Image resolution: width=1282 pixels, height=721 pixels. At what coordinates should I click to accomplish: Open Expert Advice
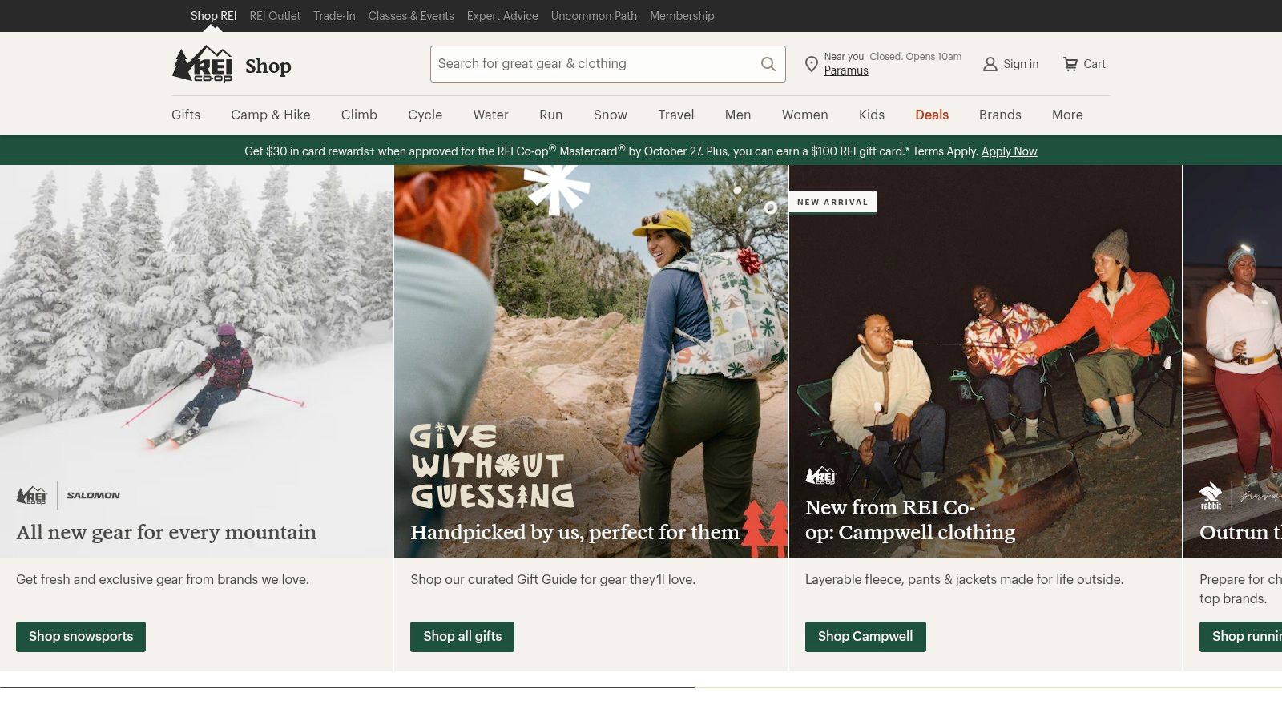(x=502, y=16)
